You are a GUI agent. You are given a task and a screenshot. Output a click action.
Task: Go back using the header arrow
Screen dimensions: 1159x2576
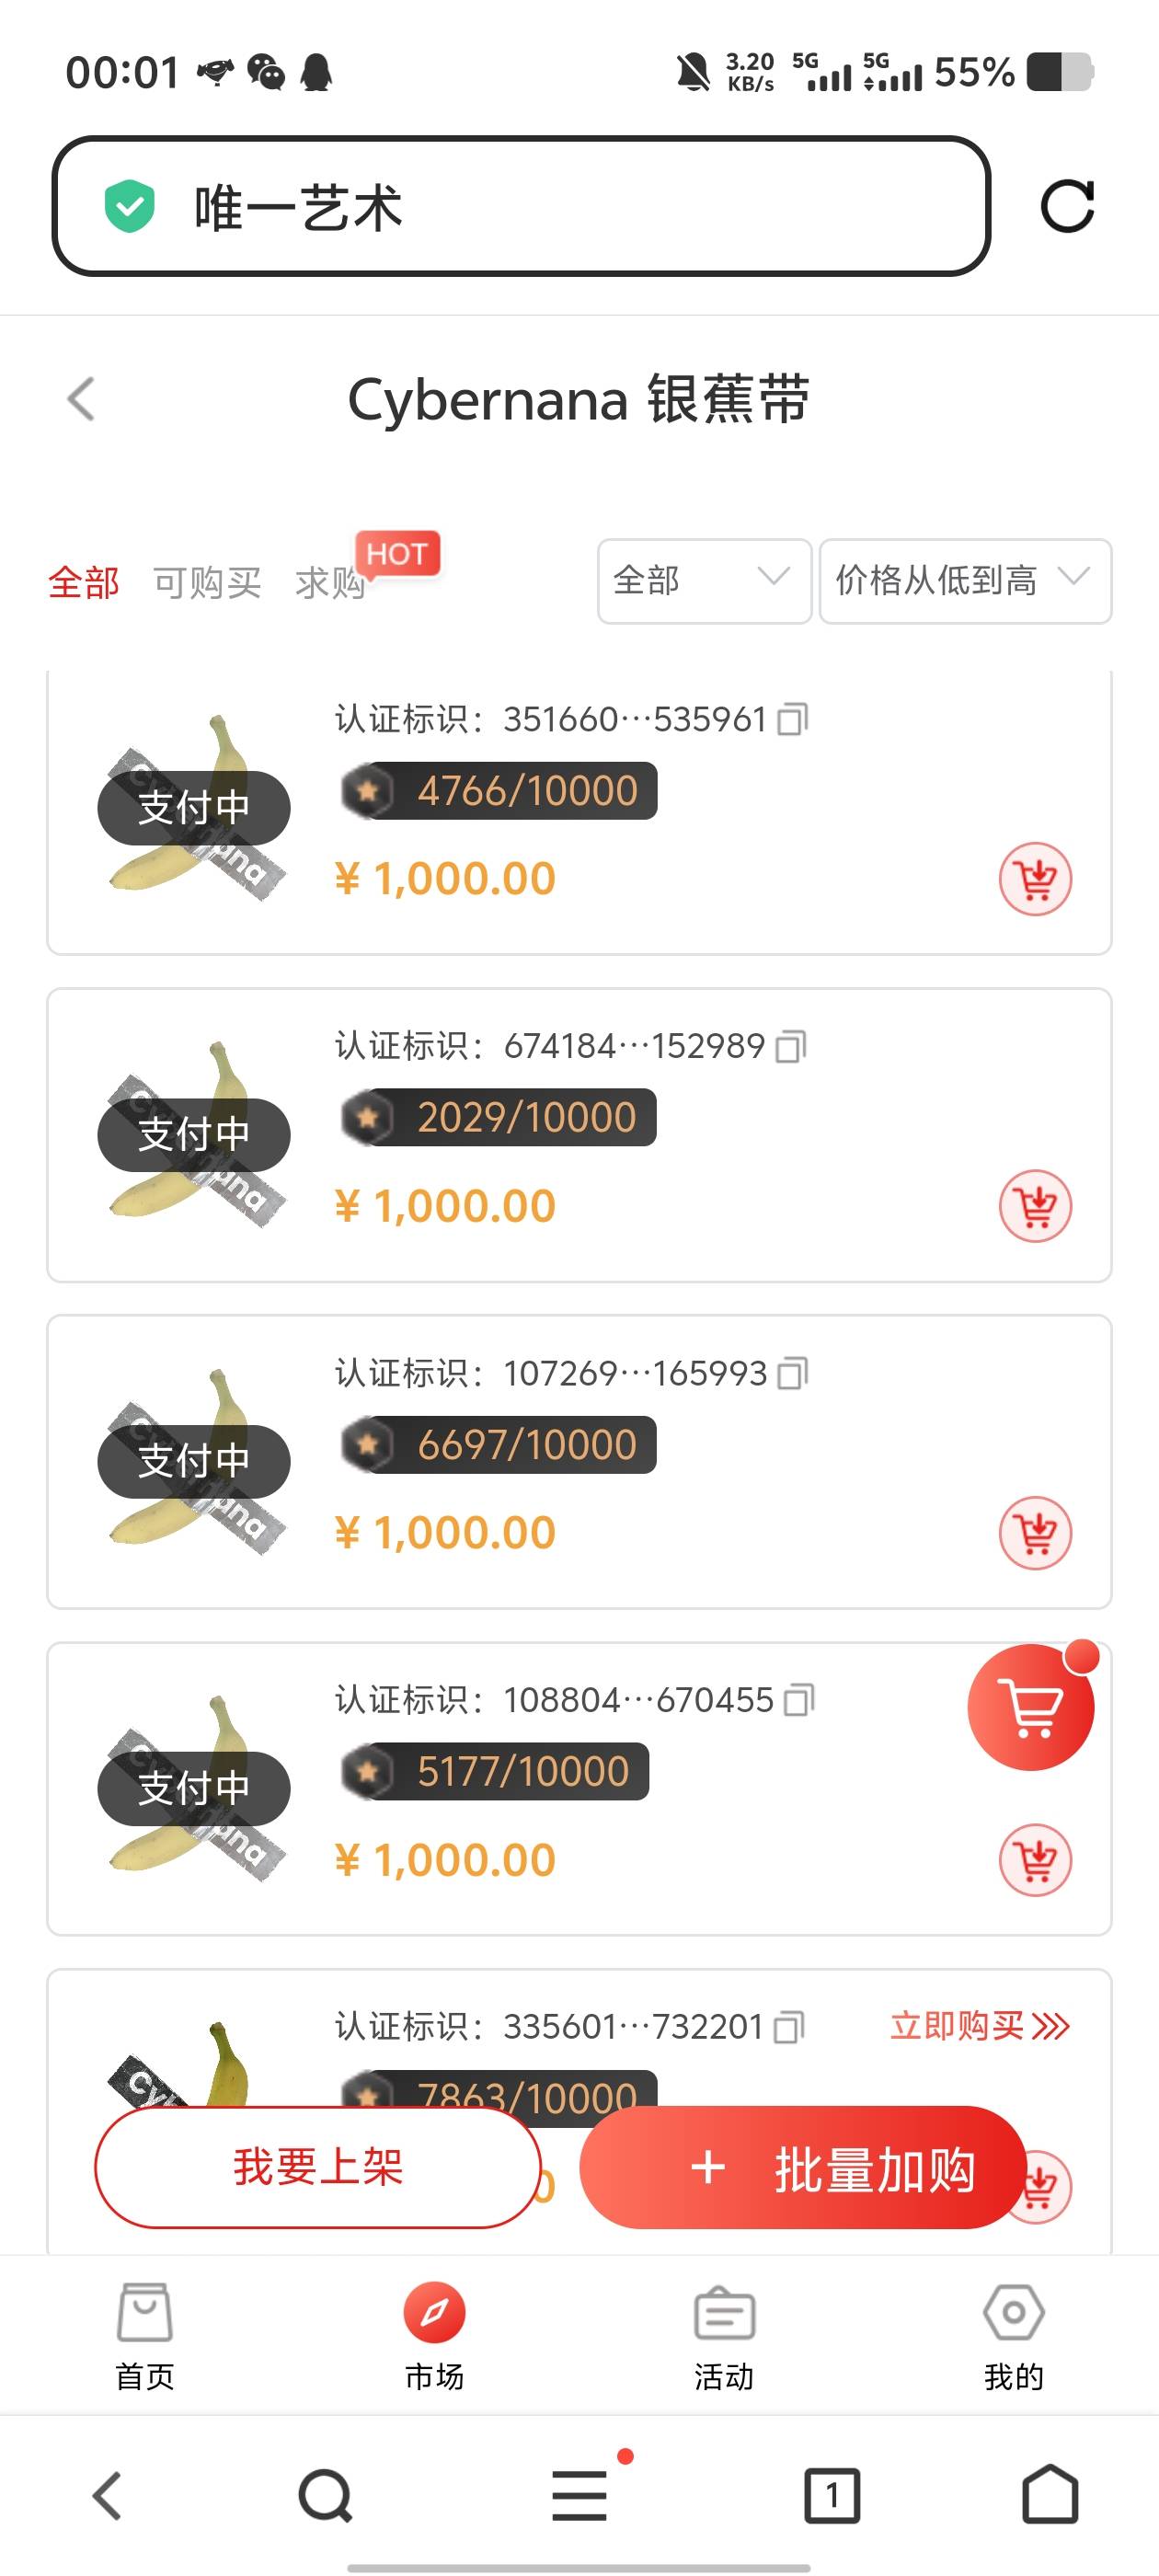(x=81, y=399)
